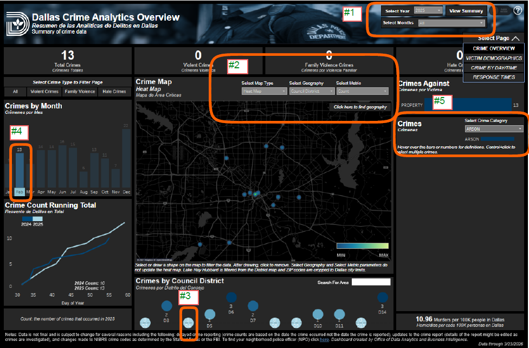Select the D14 council district circle

pyautogui.click(x=383, y=297)
